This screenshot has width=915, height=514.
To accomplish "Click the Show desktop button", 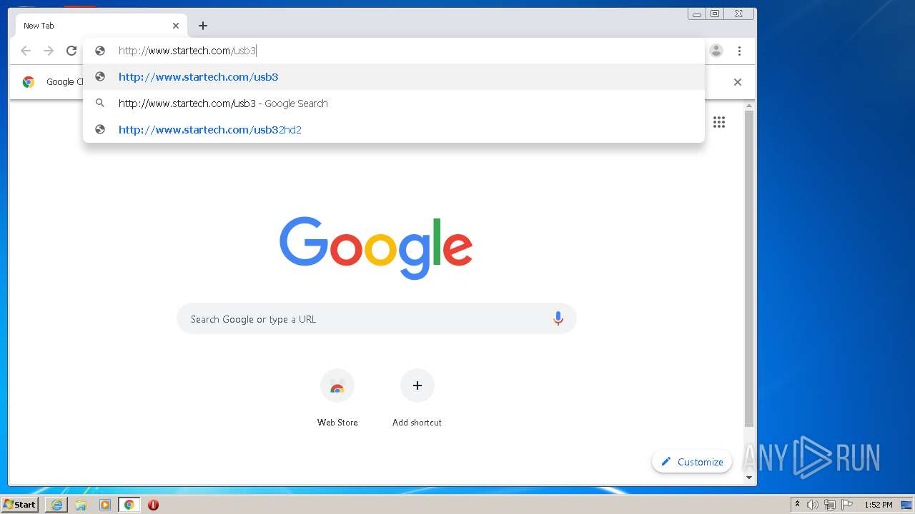I will point(906,505).
